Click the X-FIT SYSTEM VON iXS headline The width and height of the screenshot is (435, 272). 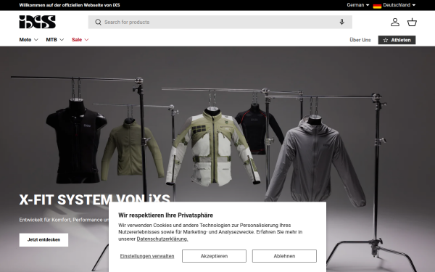94,199
